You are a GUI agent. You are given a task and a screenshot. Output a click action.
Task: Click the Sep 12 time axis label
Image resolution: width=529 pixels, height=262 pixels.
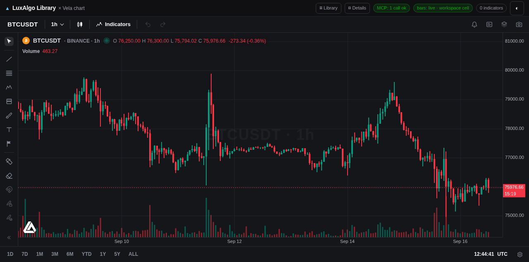(234, 241)
